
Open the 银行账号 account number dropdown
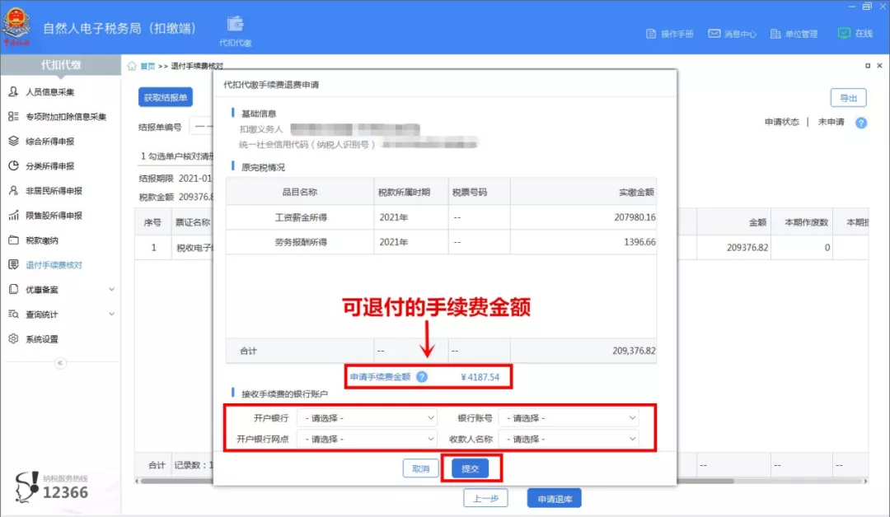[x=569, y=417]
